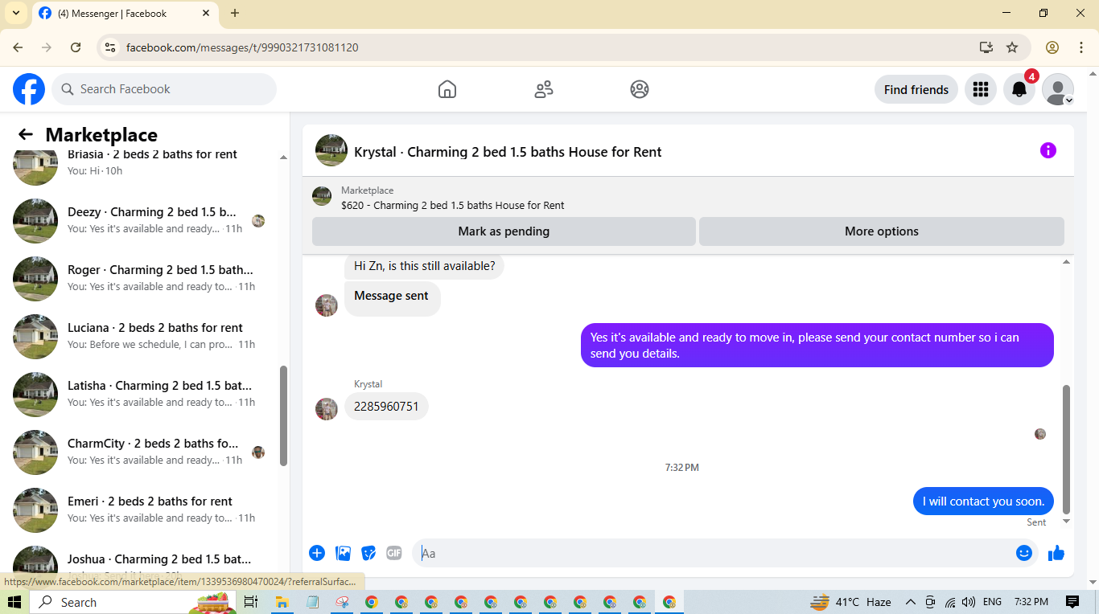
Task: Click the browser address bar URL
Action: coord(242,47)
